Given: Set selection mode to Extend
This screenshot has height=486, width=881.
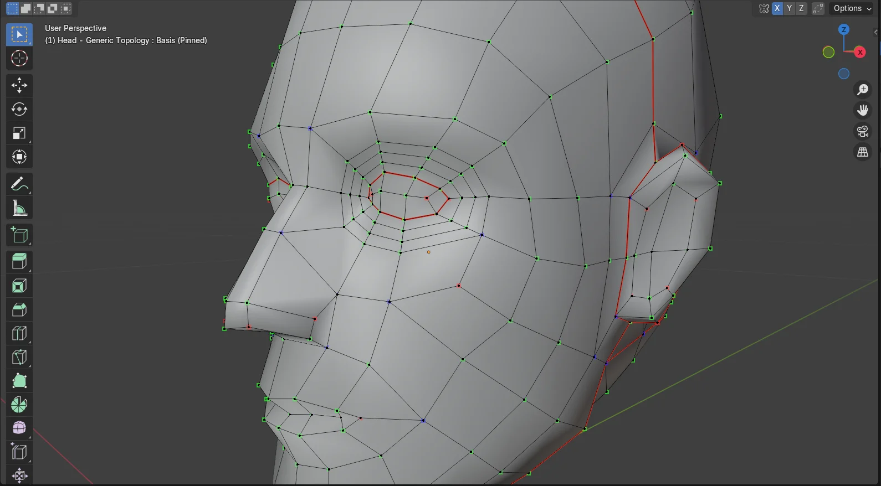Looking at the screenshot, I should coord(25,8).
